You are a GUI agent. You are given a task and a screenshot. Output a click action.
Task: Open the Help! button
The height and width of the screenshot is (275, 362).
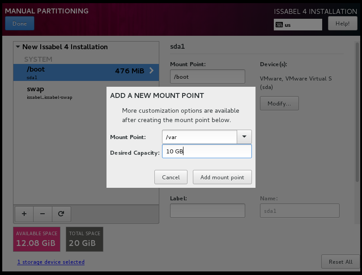coord(342,23)
